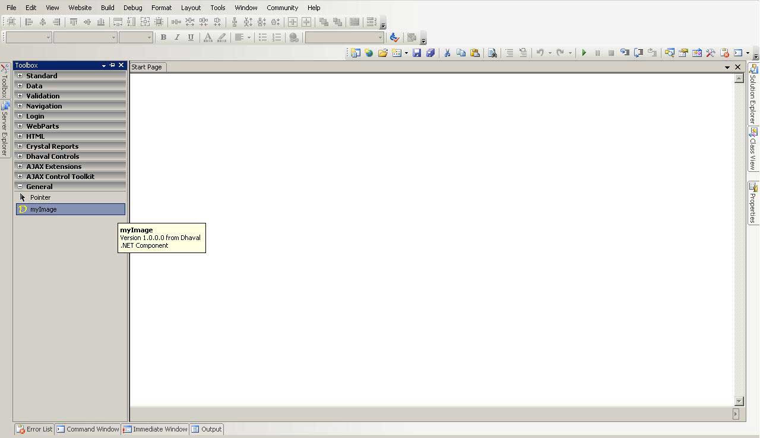The image size is (760, 438).
Task: Expand the Data toolbox section
Action: point(20,86)
